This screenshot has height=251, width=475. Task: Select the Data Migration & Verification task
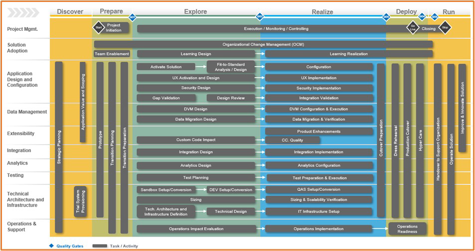[319, 119]
